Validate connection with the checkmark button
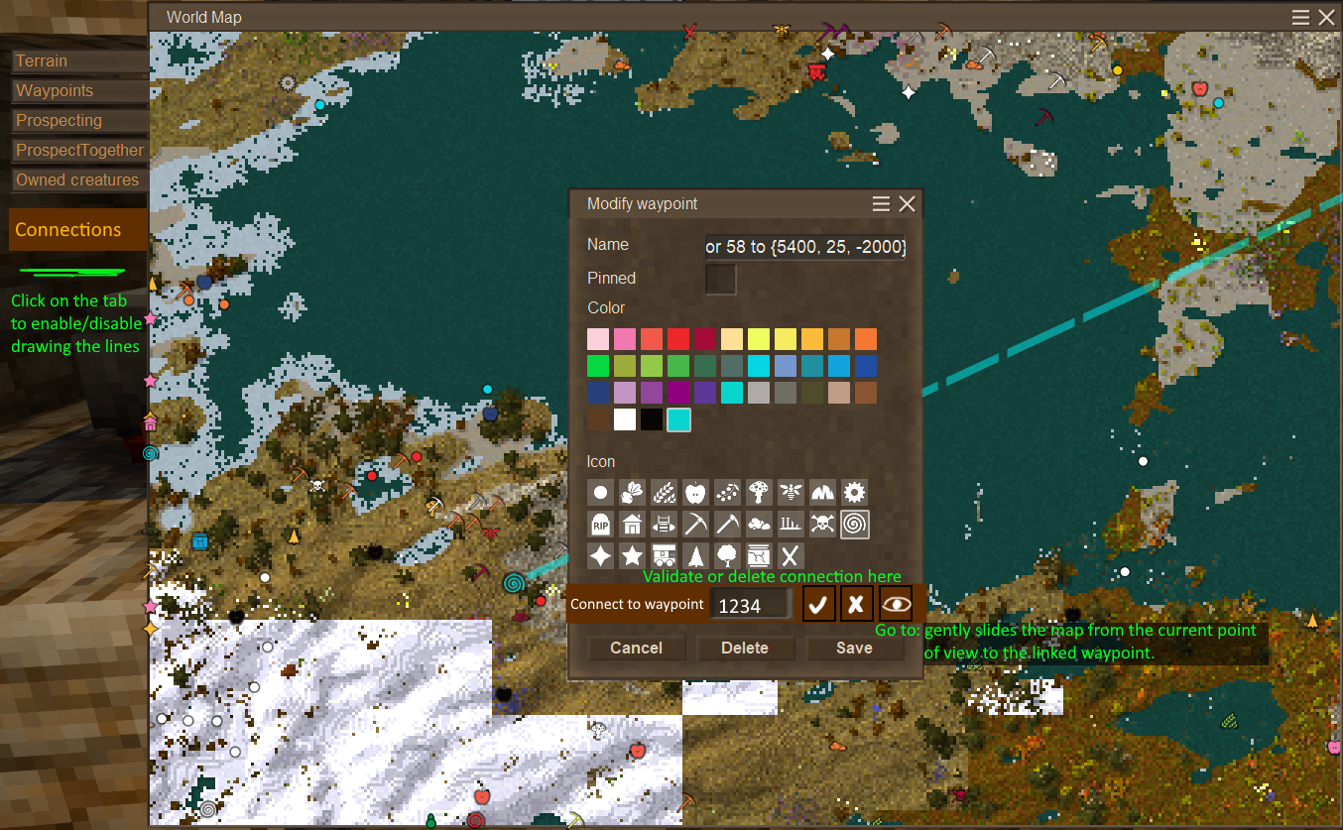Image resolution: width=1343 pixels, height=830 pixels. click(x=817, y=604)
